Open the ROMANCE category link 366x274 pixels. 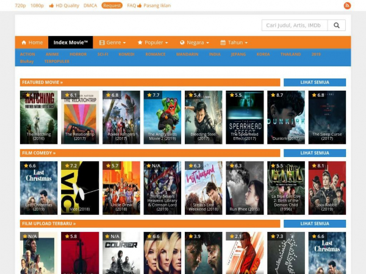pos(156,54)
